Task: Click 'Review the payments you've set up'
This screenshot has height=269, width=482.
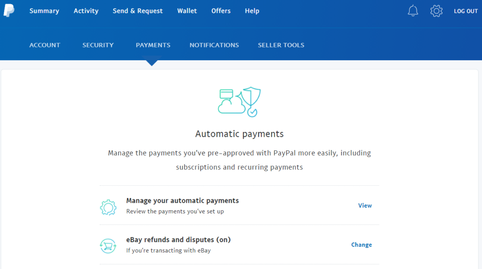Action: 175,211
